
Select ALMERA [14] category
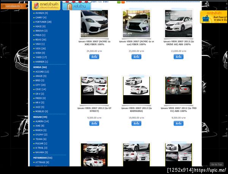coord(42,121)
